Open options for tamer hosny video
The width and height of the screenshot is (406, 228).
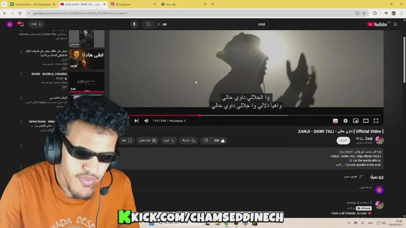point(21,122)
